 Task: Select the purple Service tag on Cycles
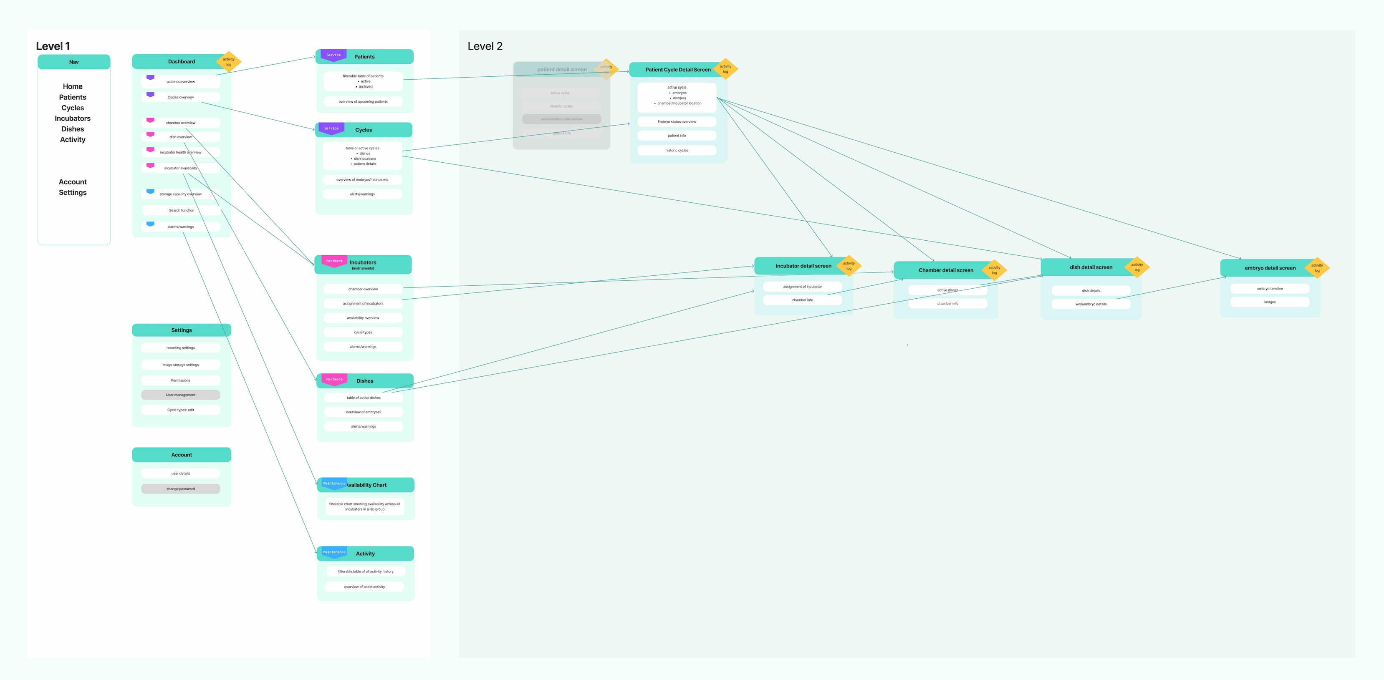[331, 128]
